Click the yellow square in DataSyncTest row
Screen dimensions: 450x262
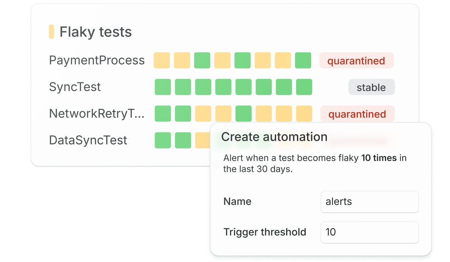(202, 140)
